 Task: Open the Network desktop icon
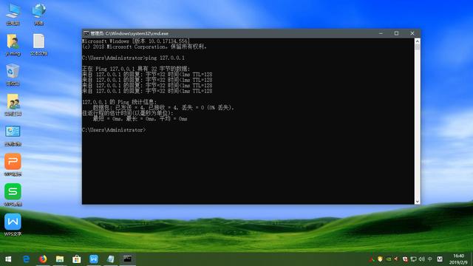coord(38,14)
